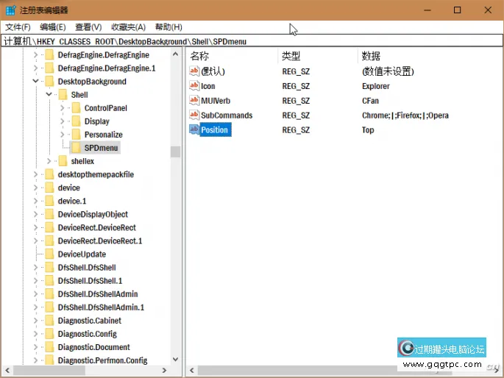504x378 pixels.
Task: Select the Diagnostic.Document folder icon
Action: [x=49, y=347]
